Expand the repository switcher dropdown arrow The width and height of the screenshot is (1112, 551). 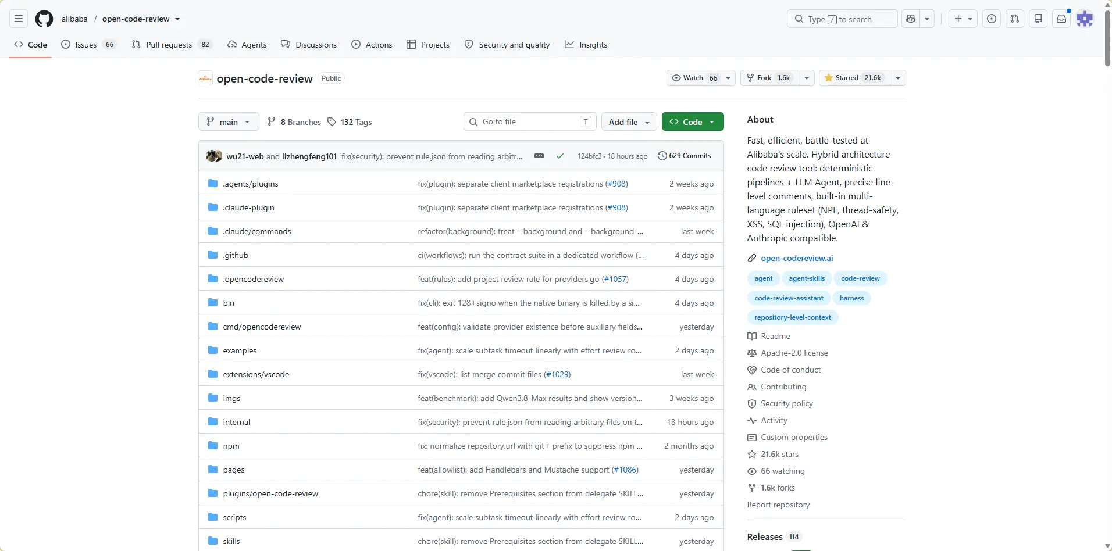177,19
